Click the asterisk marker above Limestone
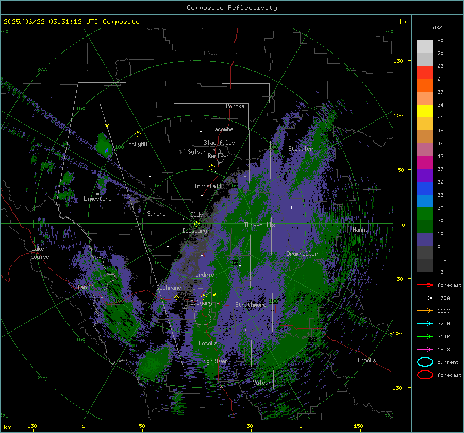This screenshot has height=433, width=464. point(97,194)
